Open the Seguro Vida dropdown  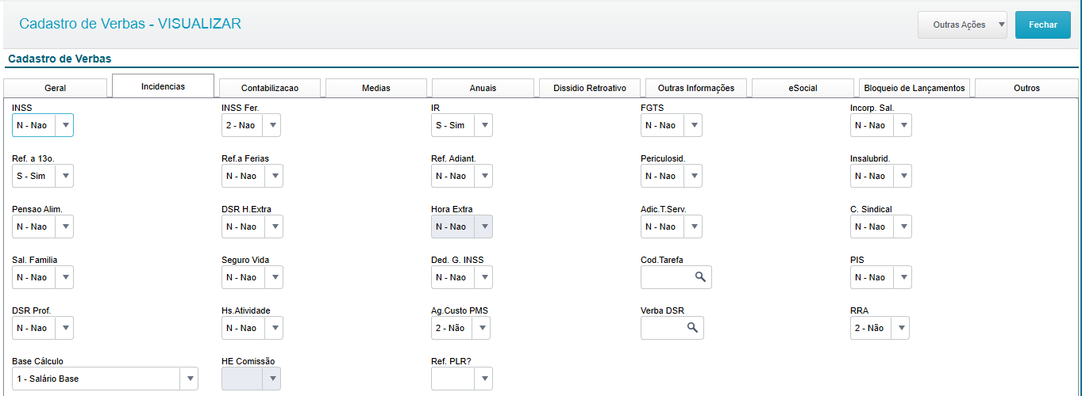[x=252, y=277]
